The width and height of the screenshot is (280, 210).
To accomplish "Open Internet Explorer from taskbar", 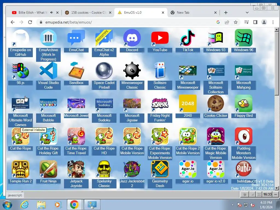I will [x=24, y=205].
